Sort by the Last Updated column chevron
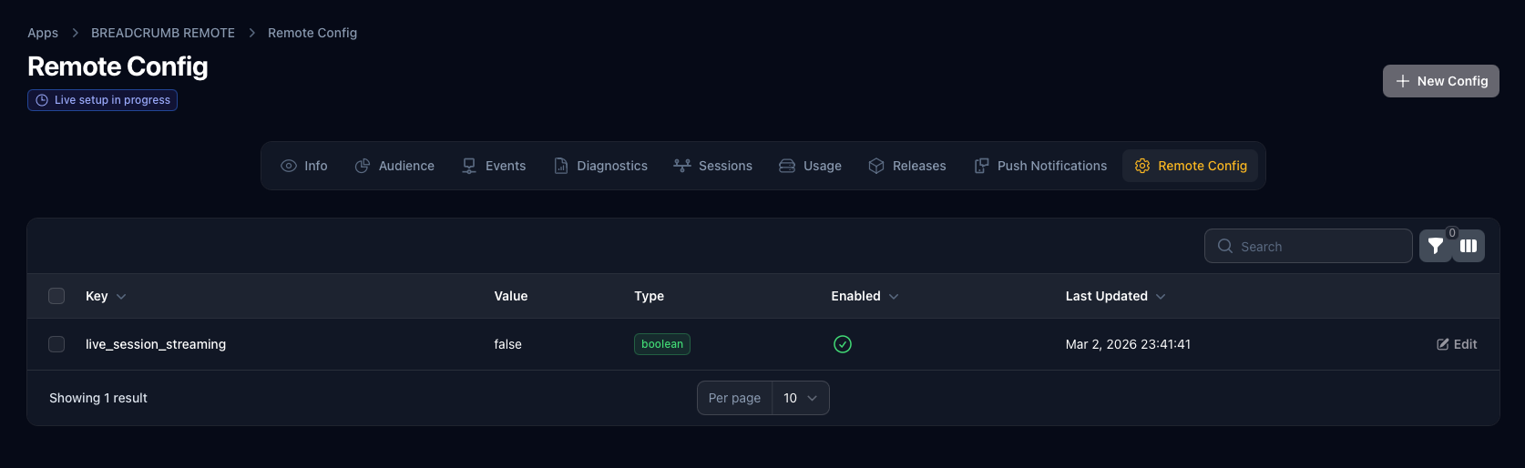Screen dimensions: 1525x468 tap(1161, 297)
